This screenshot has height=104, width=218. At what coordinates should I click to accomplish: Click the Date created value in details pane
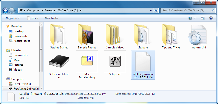pyautogui.click(x=143, y=94)
